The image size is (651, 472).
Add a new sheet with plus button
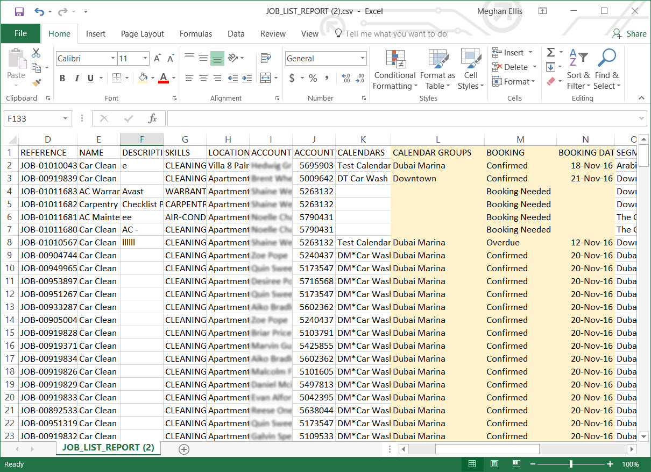click(184, 449)
